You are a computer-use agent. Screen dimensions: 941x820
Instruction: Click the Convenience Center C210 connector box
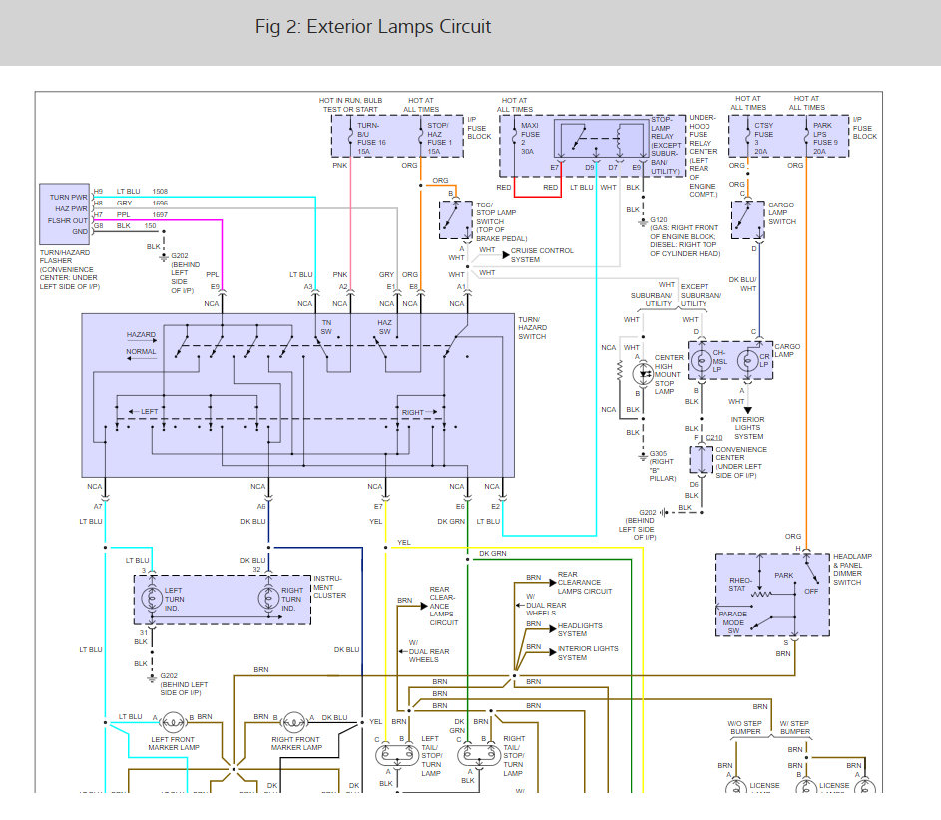pos(701,460)
